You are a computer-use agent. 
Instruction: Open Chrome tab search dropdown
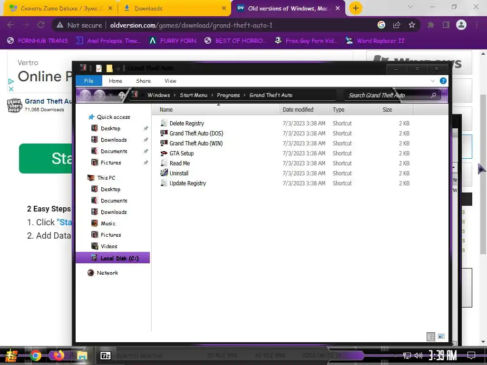410,7
